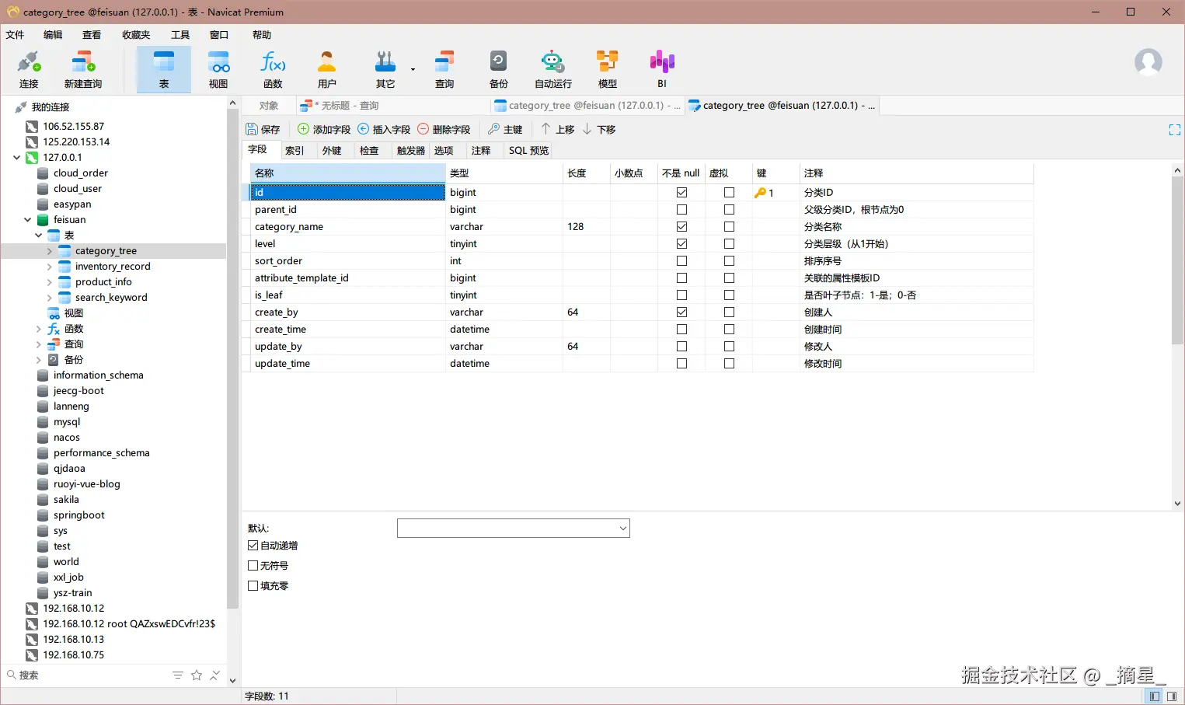Viewport: 1185px width, 705px height.
Task: Open the 视图 (View) toolbar icon
Action: click(218, 69)
